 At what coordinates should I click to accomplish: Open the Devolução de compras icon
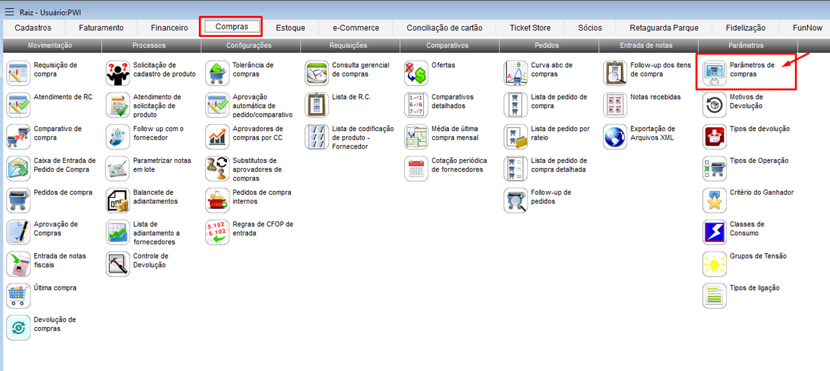19,328
